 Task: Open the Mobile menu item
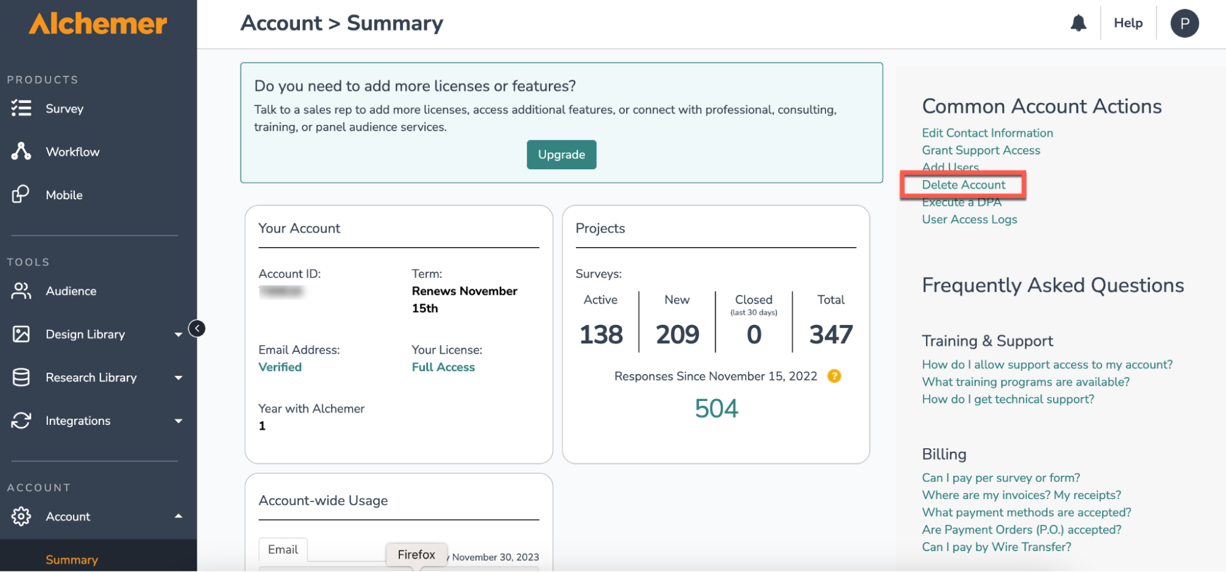click(x=64, y=195)
